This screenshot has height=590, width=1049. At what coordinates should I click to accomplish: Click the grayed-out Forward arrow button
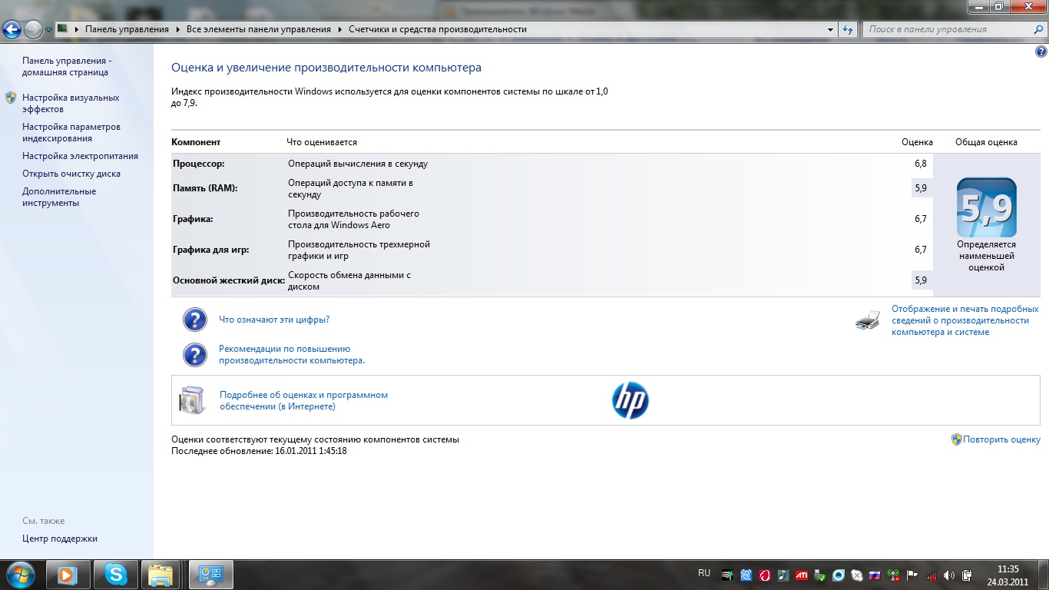click(x=33, y=30)
